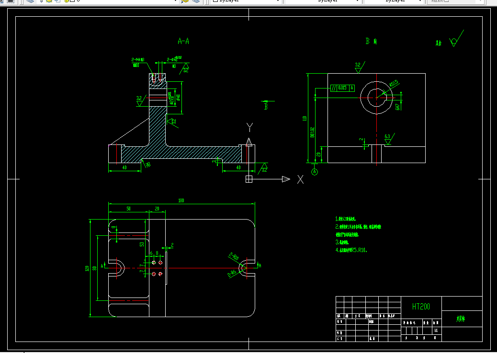Select the 50 dimension text
497x353 pixels.
coord(128,209)
